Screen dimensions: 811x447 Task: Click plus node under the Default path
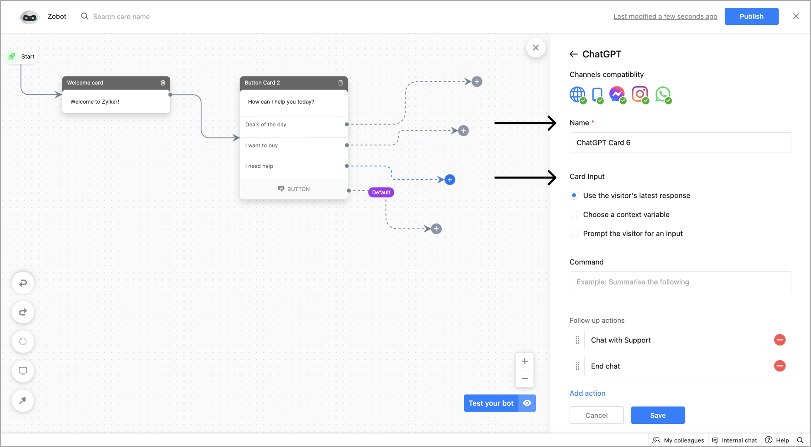pyautogui.click(x=436, y=229)
